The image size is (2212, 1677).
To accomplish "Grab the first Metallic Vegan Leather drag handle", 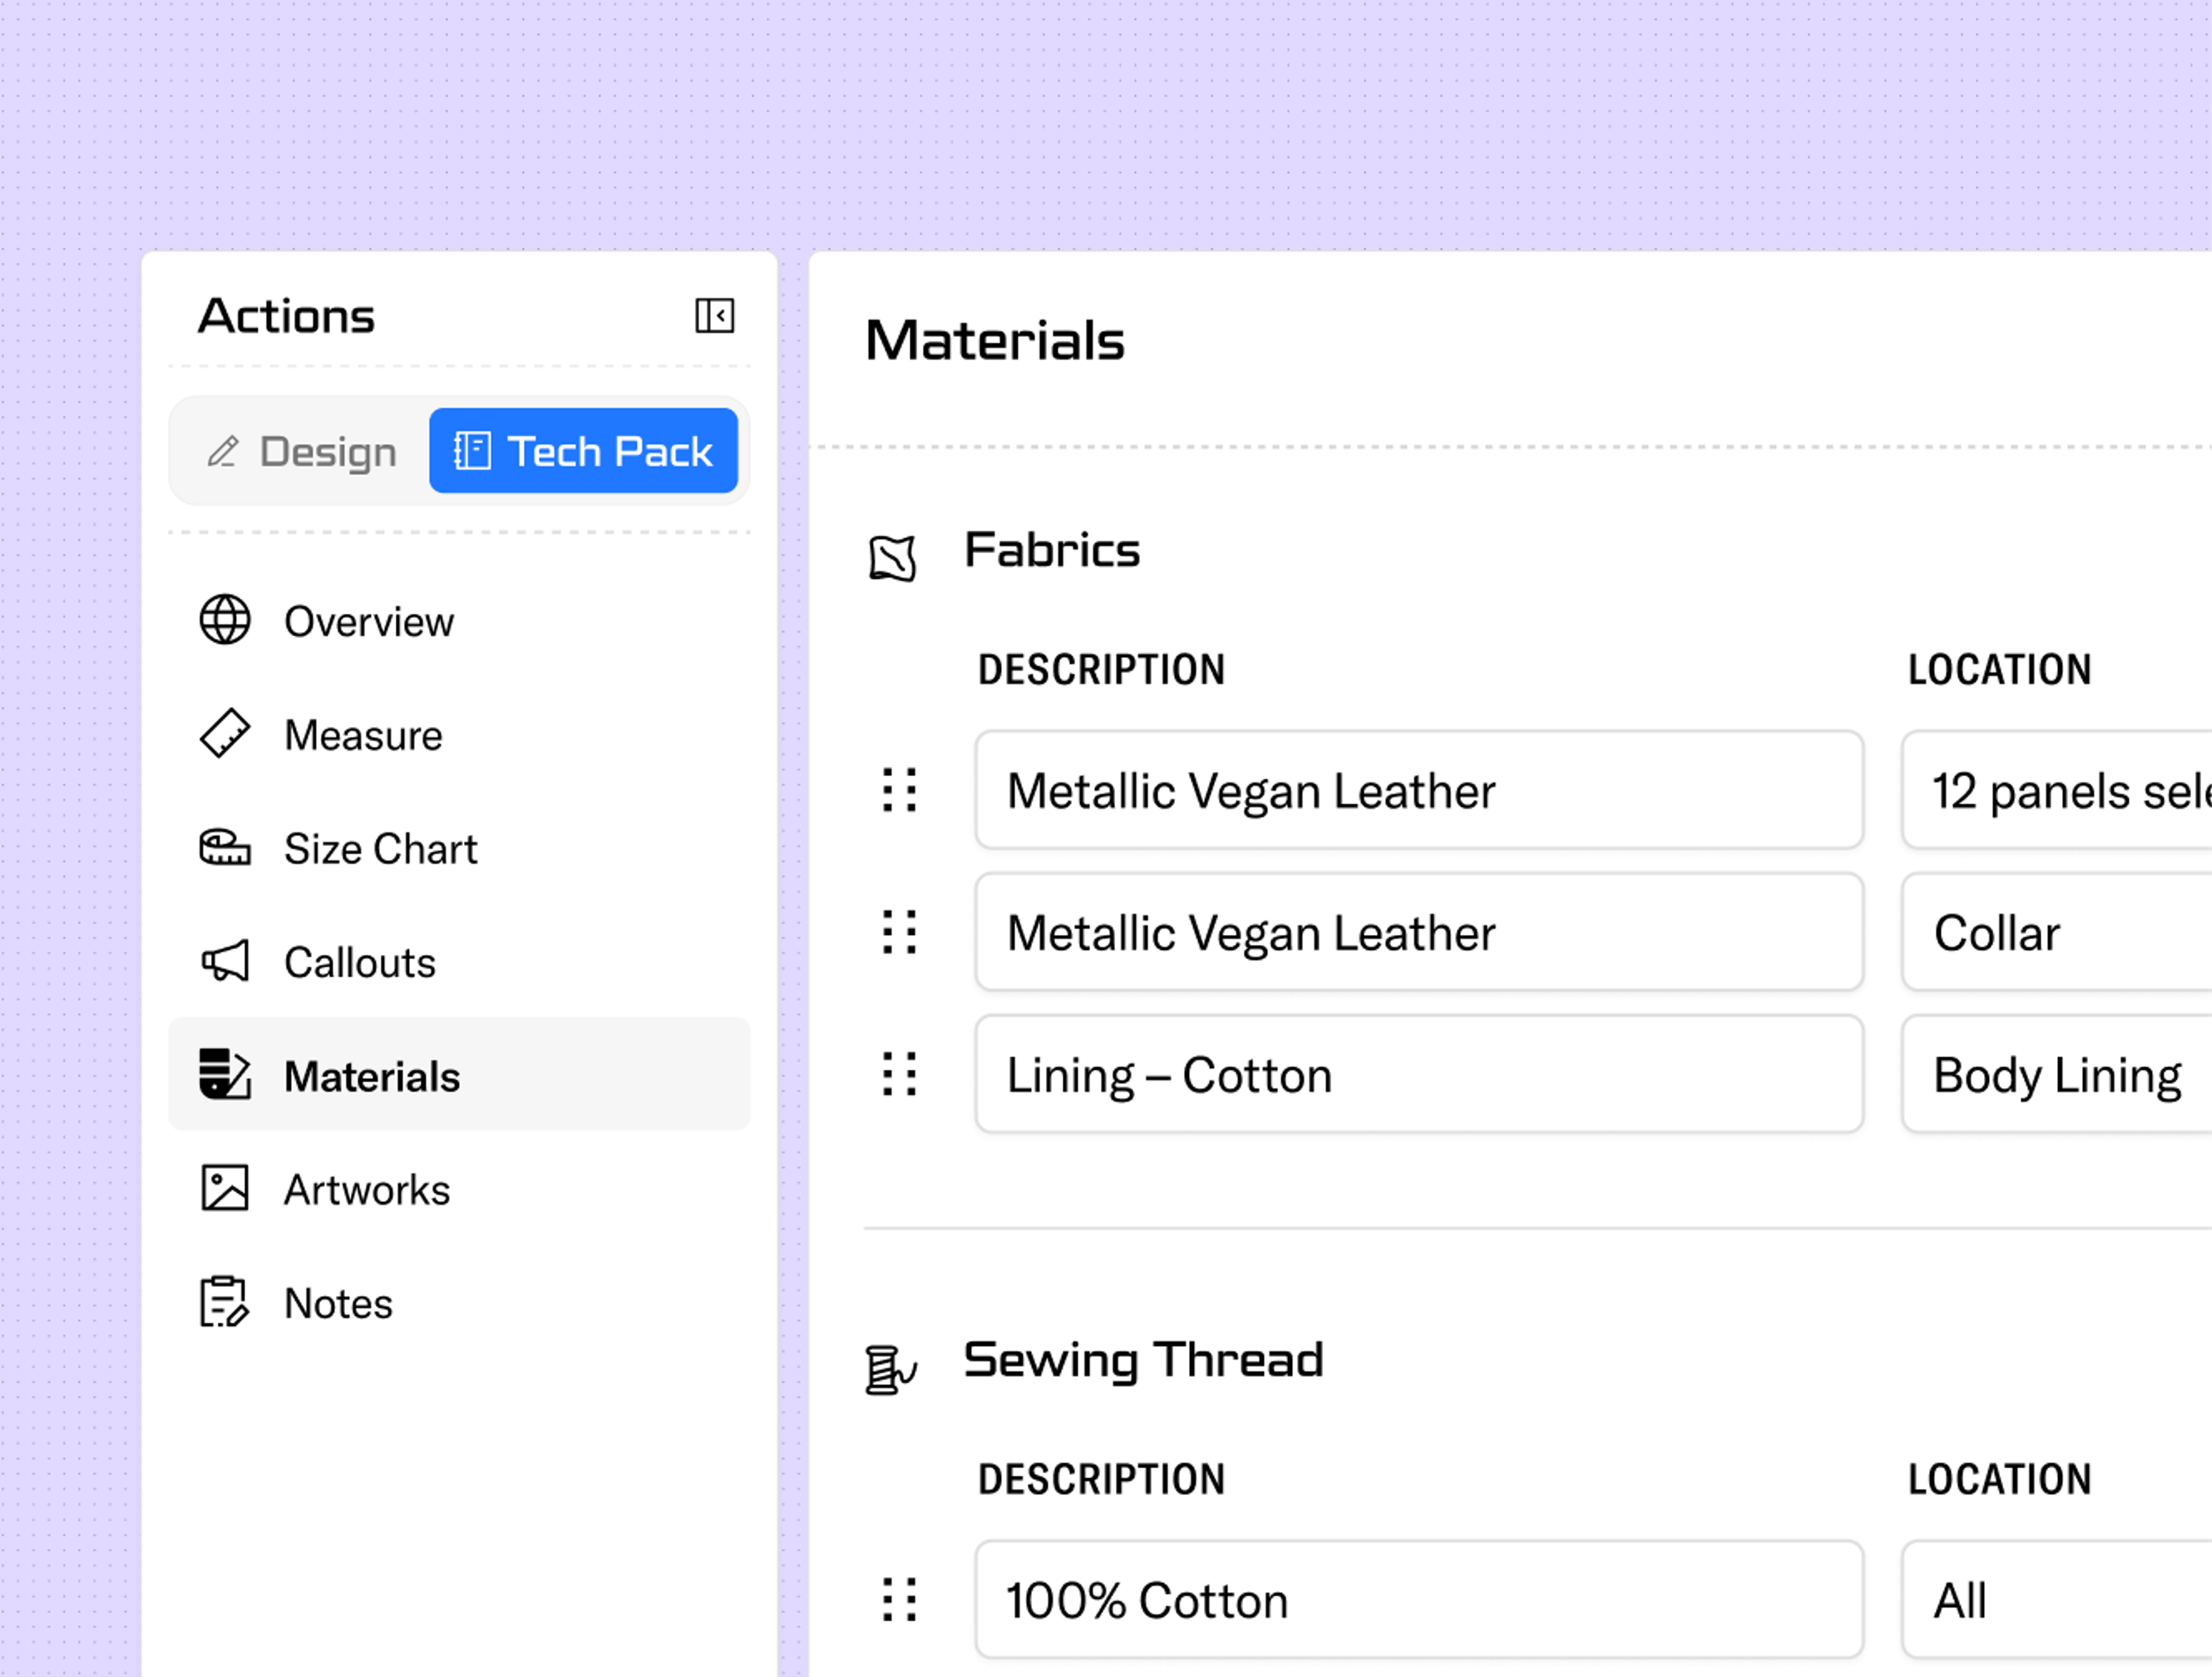I will pyautogui.click(x=899, y=791).
